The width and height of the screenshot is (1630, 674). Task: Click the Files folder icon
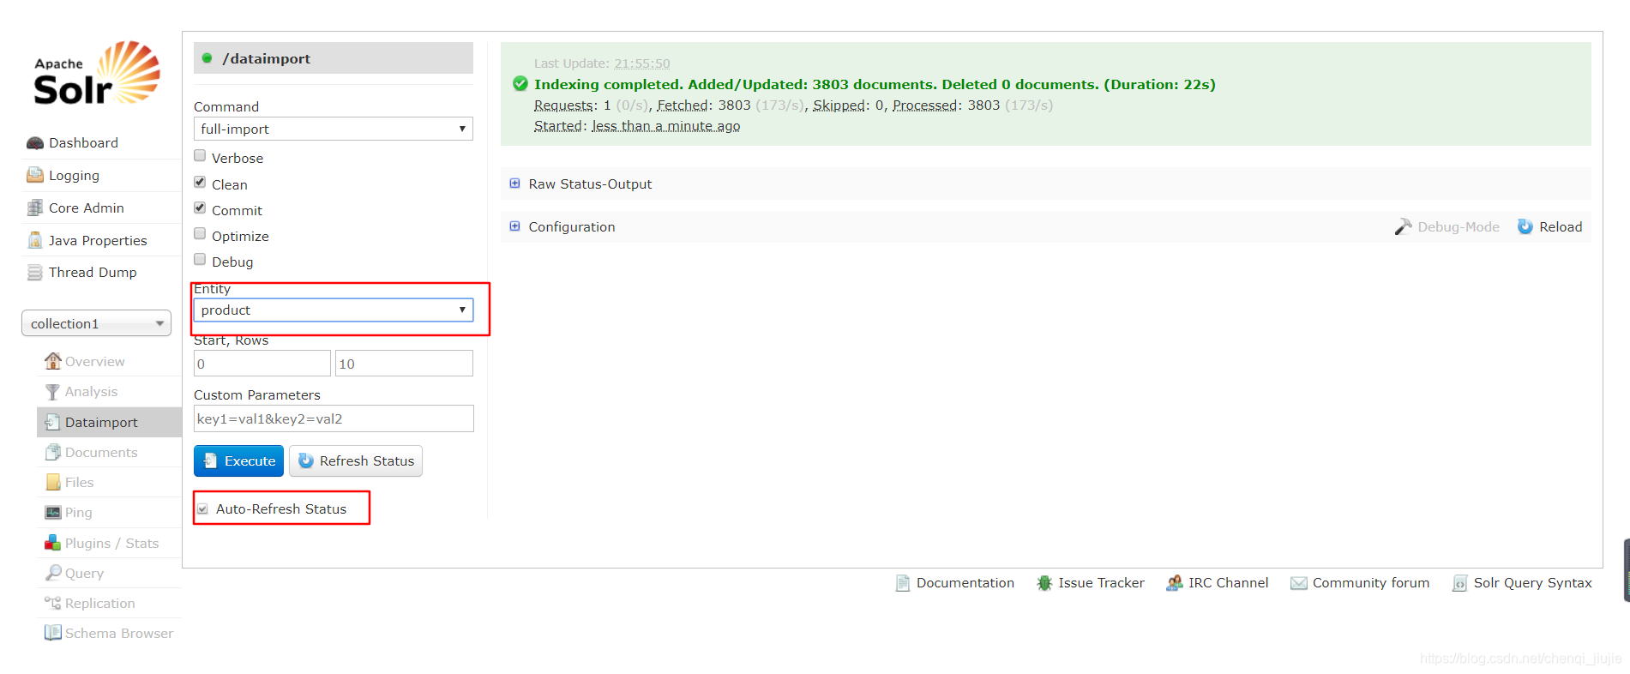pos(53,482)
